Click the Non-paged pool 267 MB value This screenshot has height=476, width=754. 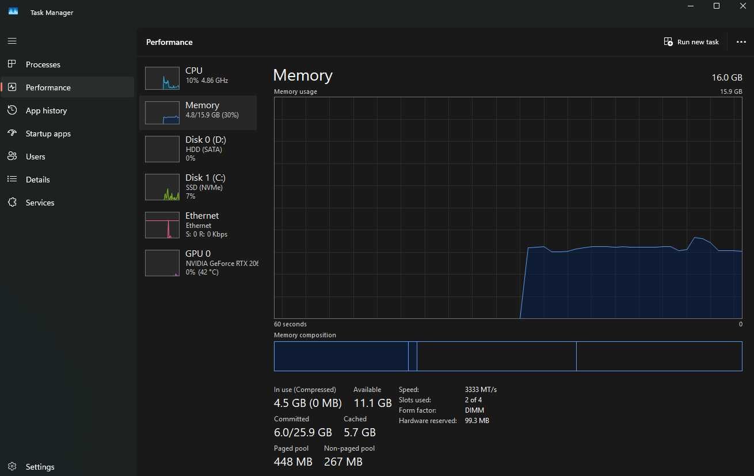coord(343,462)
